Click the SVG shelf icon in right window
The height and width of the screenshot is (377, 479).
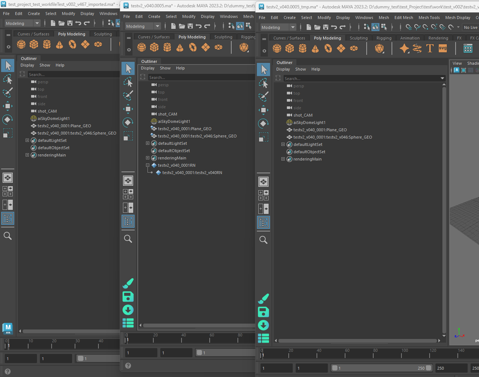[x=443, y=48]
